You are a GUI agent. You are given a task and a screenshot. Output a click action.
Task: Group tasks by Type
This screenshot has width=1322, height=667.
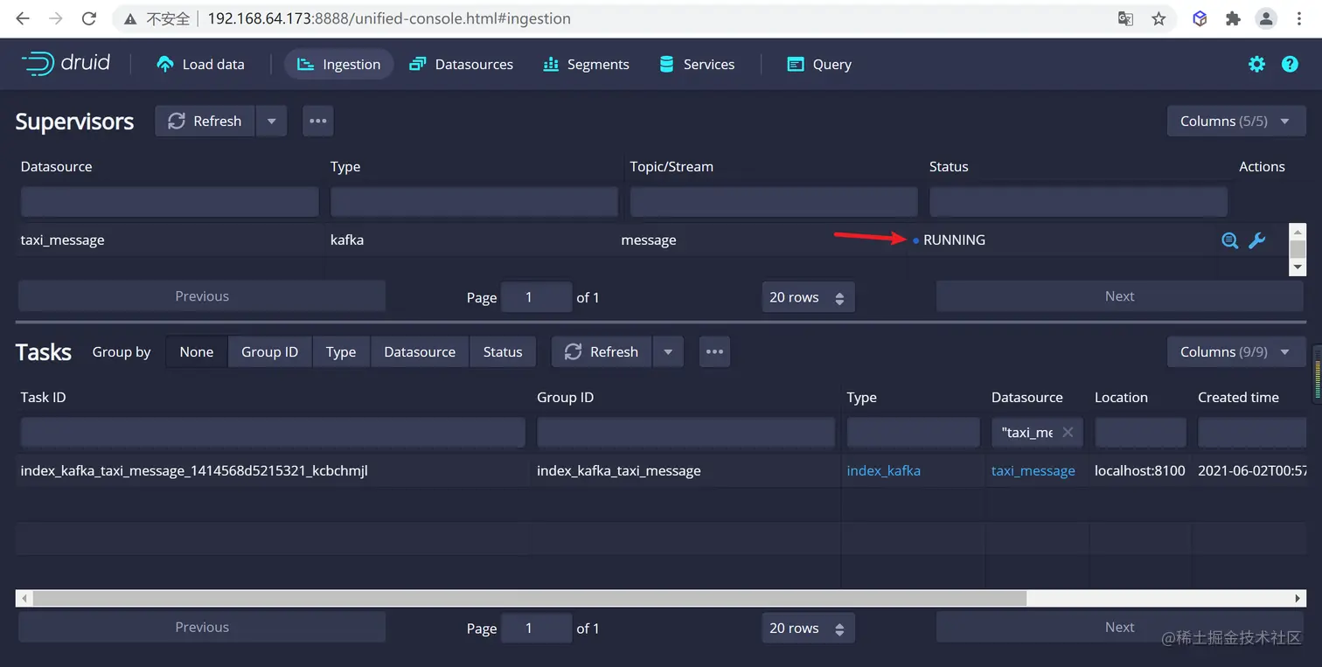tap(341, 351)
